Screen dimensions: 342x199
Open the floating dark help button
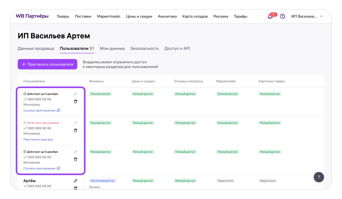point(319,177)
